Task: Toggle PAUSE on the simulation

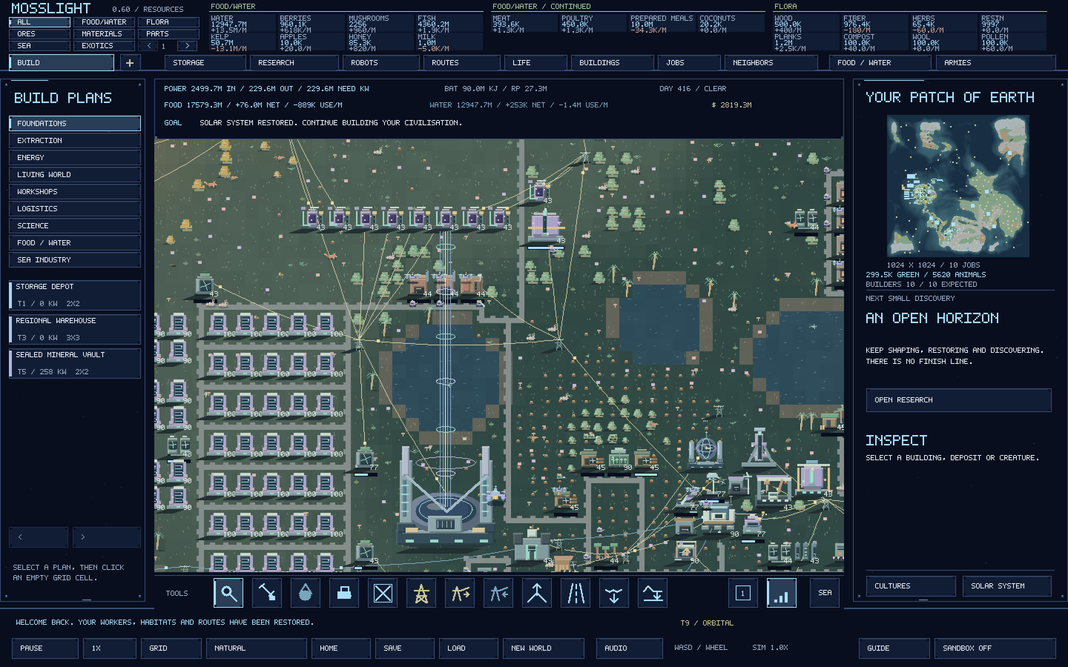Action: [45, 648]
